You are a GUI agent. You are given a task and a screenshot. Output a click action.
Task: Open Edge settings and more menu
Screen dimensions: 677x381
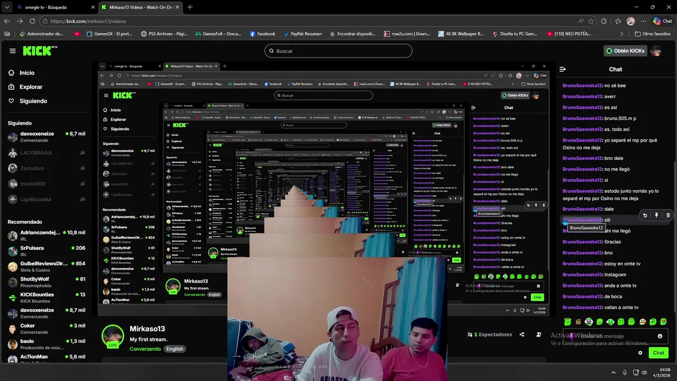point(643,21)
